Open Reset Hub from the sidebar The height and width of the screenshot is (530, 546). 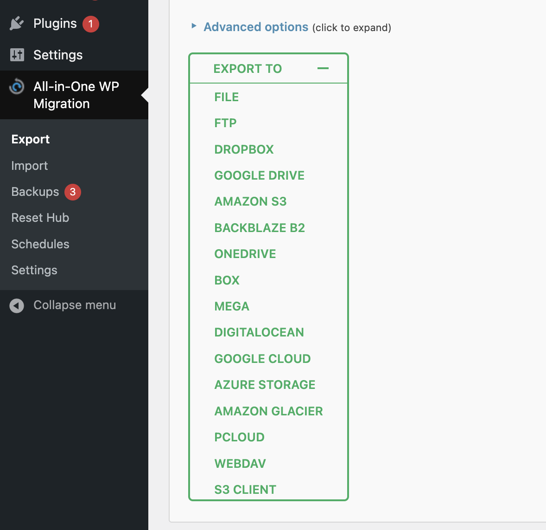click(x=40, y=218)
